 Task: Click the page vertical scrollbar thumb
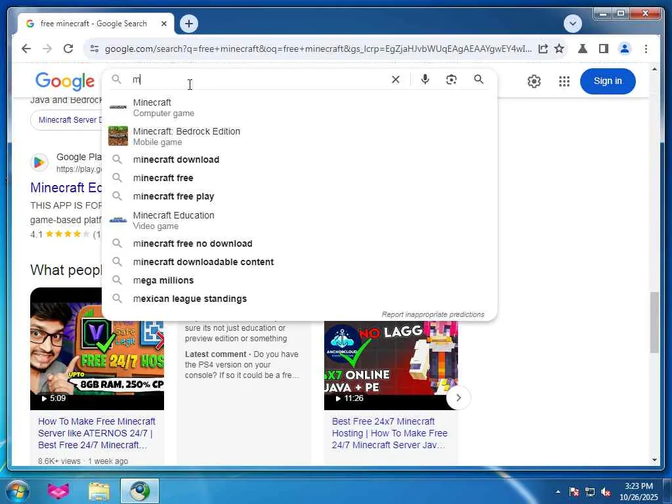(x=654, y=322)
